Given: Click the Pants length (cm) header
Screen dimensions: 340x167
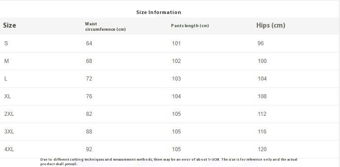Looking at the screenshot, I should 190,26.
